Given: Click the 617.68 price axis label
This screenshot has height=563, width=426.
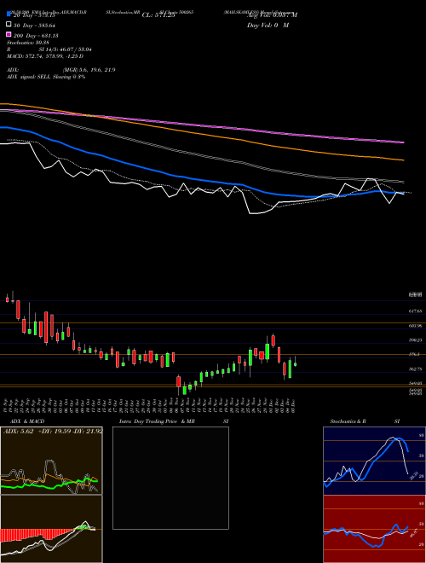Looking at the screenshot, I should [415, 311].
